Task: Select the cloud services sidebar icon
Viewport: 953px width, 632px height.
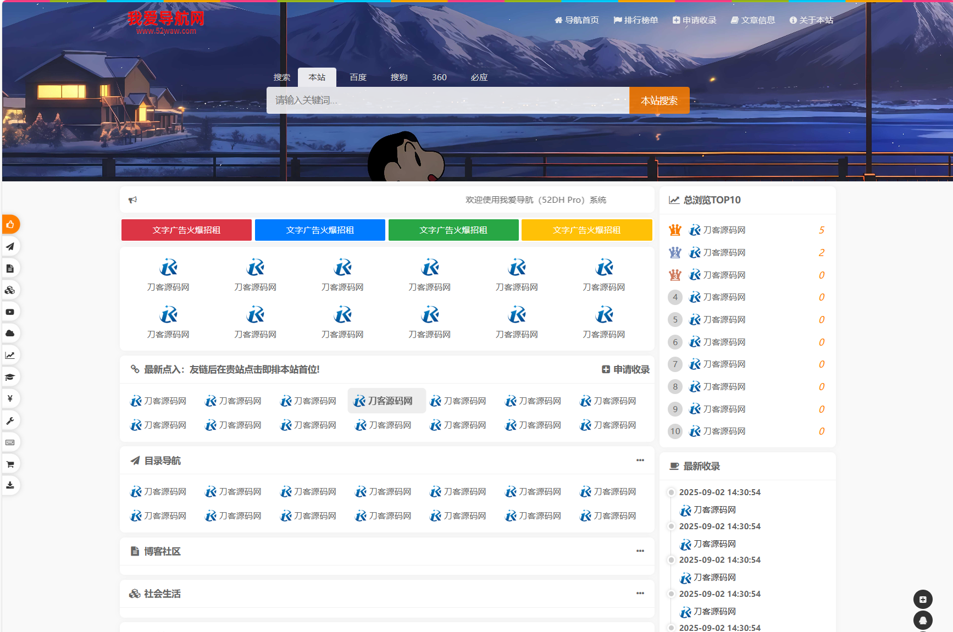Action: (x=10, y=333)
